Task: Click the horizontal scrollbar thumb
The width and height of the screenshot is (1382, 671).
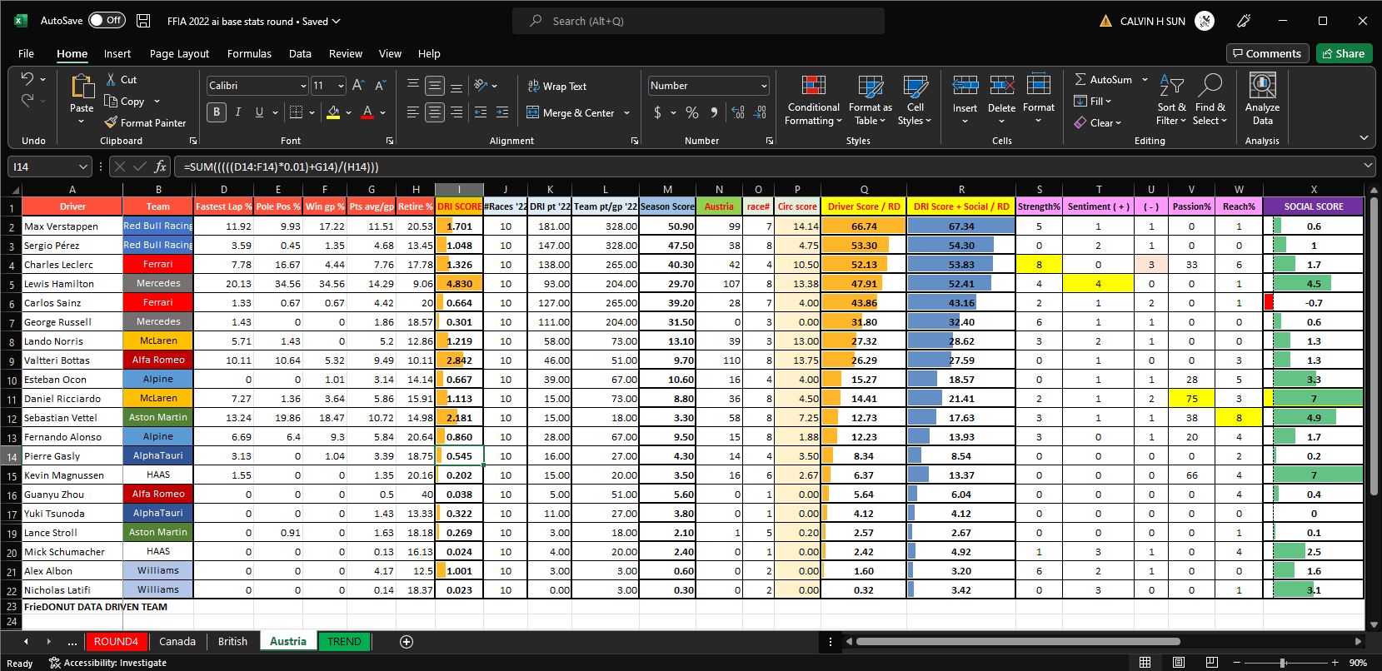Action: (x=1018, y=641)
